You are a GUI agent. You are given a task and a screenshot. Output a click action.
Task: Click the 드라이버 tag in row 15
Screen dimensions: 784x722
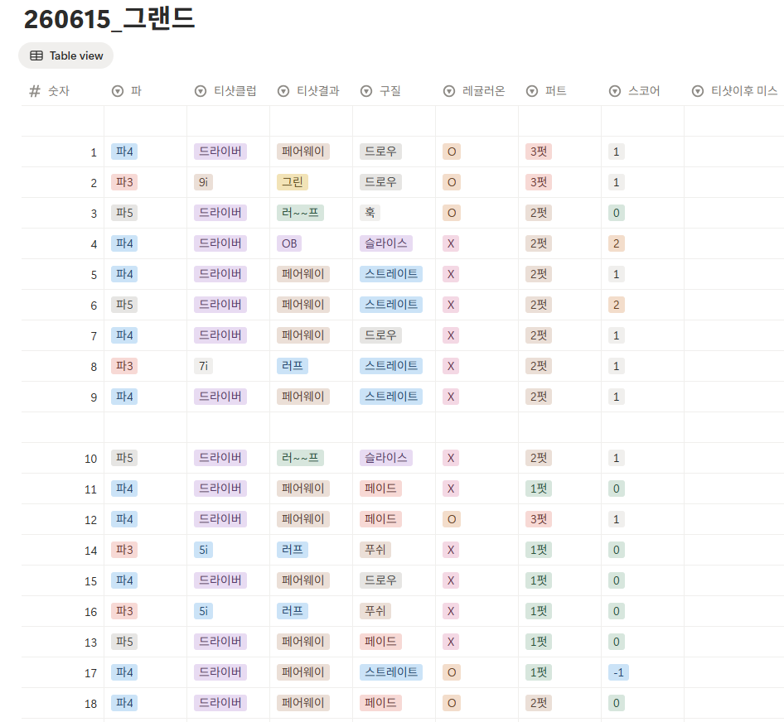220,580
